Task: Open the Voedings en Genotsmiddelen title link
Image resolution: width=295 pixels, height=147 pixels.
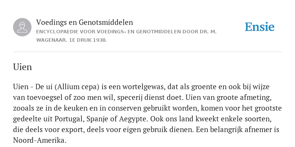Action: 85,22
